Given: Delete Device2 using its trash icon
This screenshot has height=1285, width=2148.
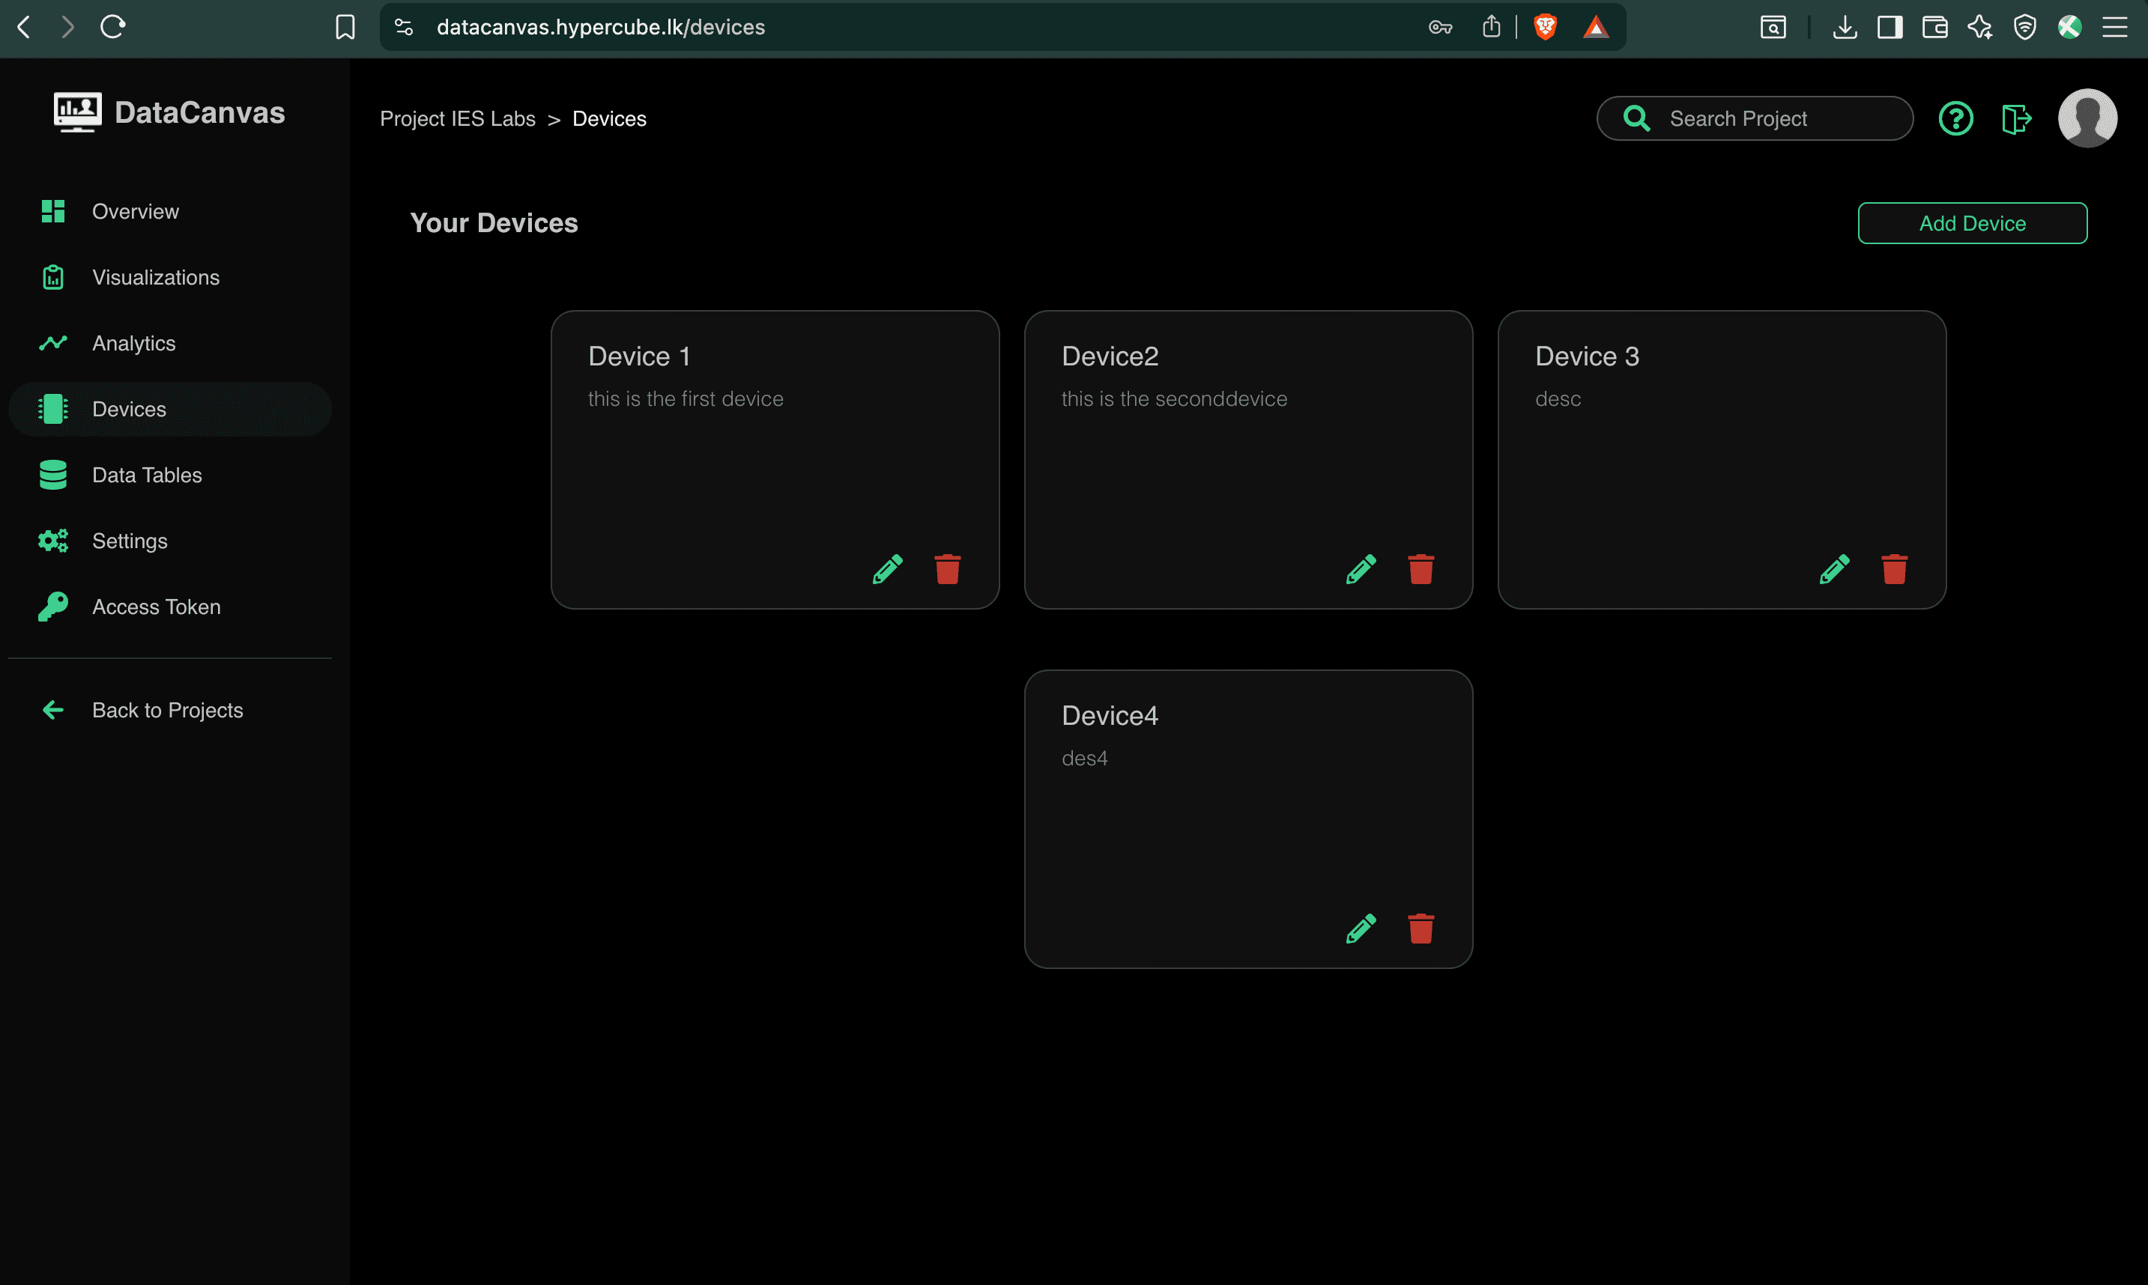Looking at the screenshot, I should click(x=1421, y=569).
